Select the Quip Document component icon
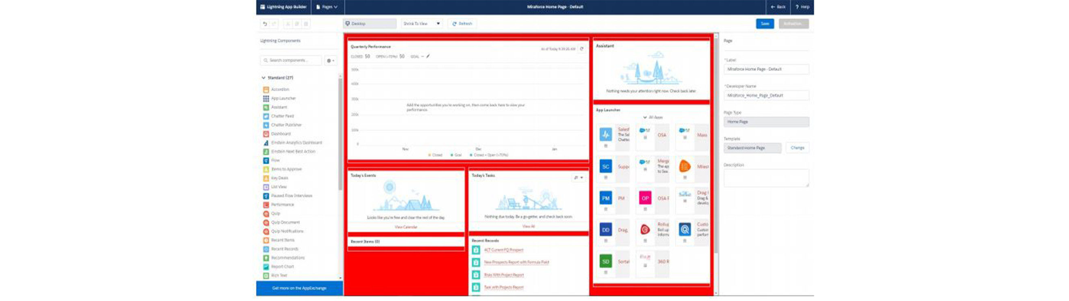Image resolution: width=1069 pixels, height=301 pixels. pyautogui.click(x=266, y=223)
